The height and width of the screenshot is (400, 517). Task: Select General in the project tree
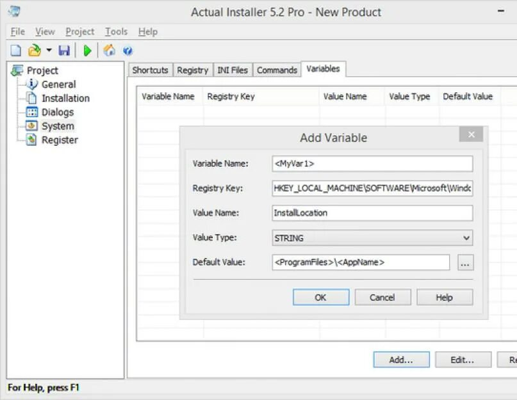click(59, 84)
